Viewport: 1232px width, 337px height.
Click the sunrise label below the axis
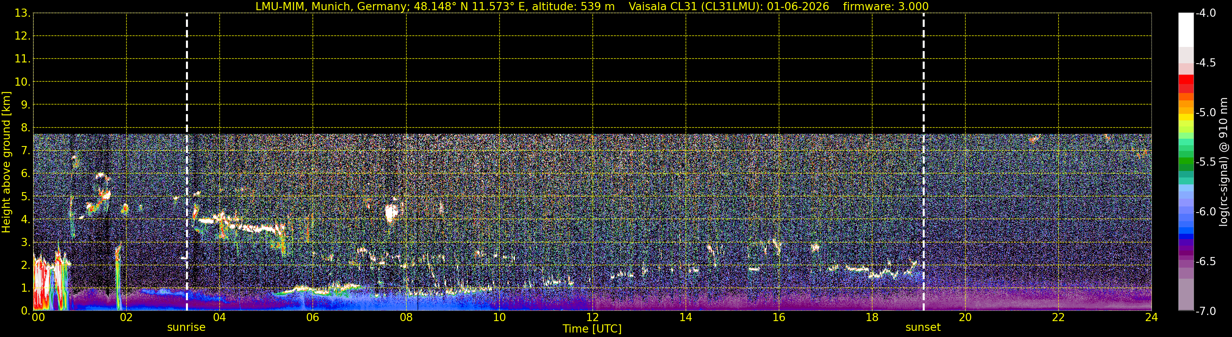click(186, 328)
